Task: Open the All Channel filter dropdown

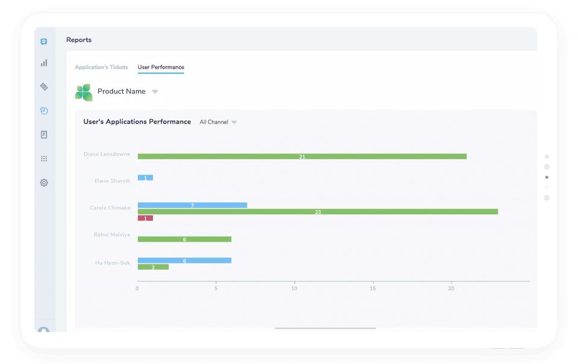Action: (218, 122)
